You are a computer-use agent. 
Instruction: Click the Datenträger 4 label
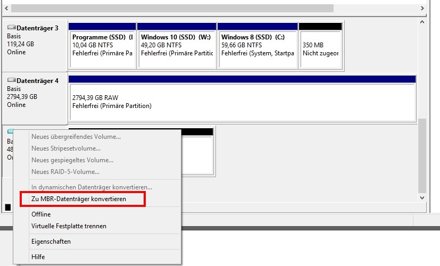coord(37,81)
